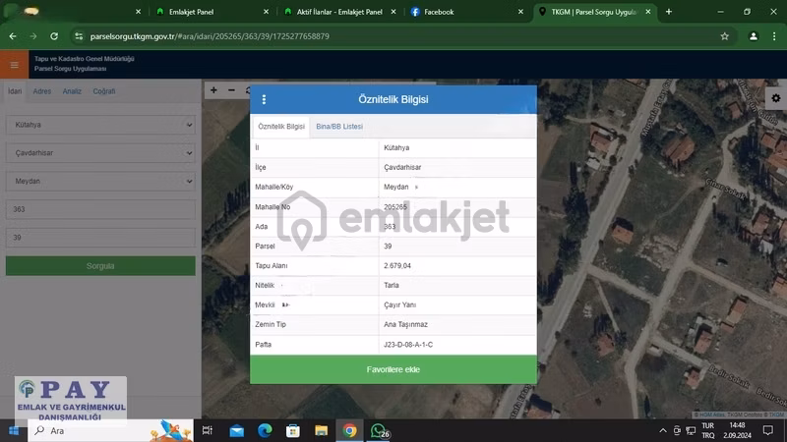Viewport: 787px width, 442px height.
Task: Open the orange hamburger menu
Action: click(x=14, y=65)
